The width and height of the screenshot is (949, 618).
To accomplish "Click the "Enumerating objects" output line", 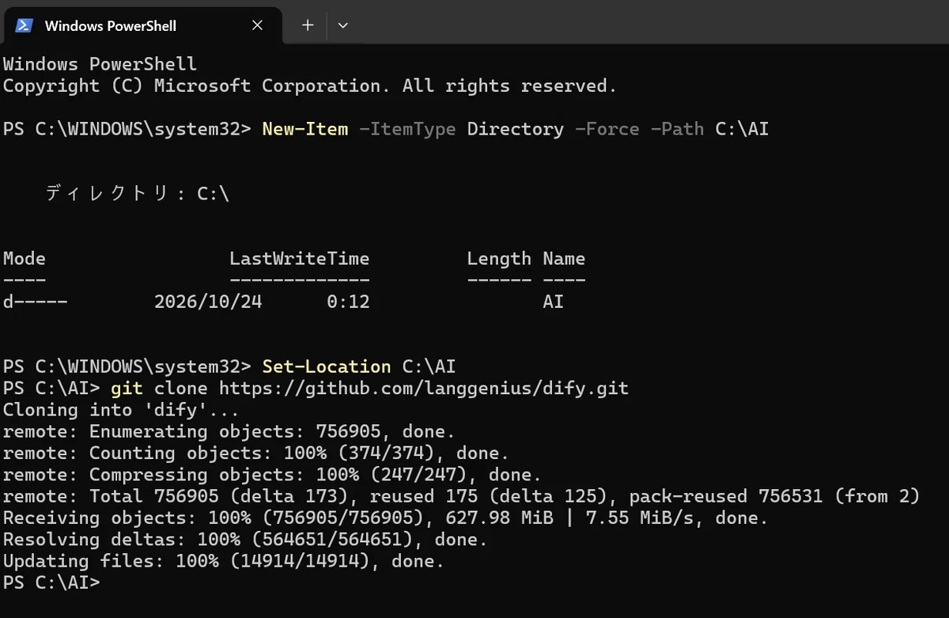I will click(229, 431).
